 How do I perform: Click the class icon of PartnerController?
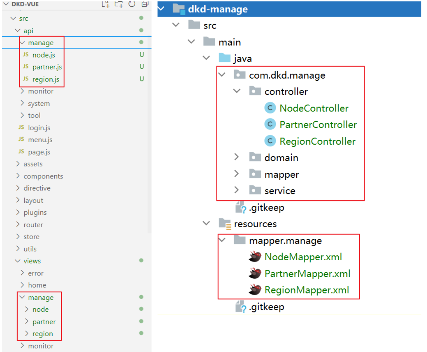(270, 124)
